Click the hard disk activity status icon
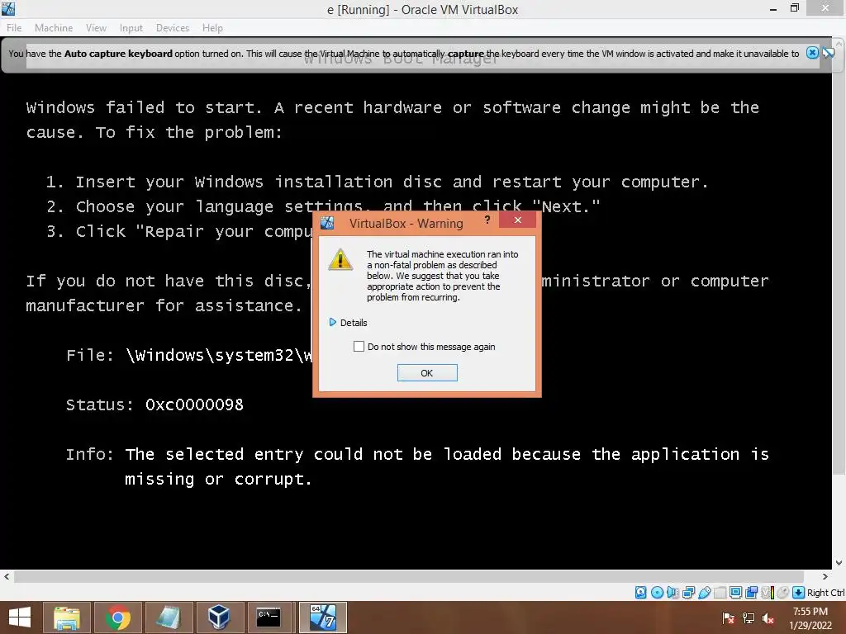This screenshot has width=846, height=634. point(640,593)
